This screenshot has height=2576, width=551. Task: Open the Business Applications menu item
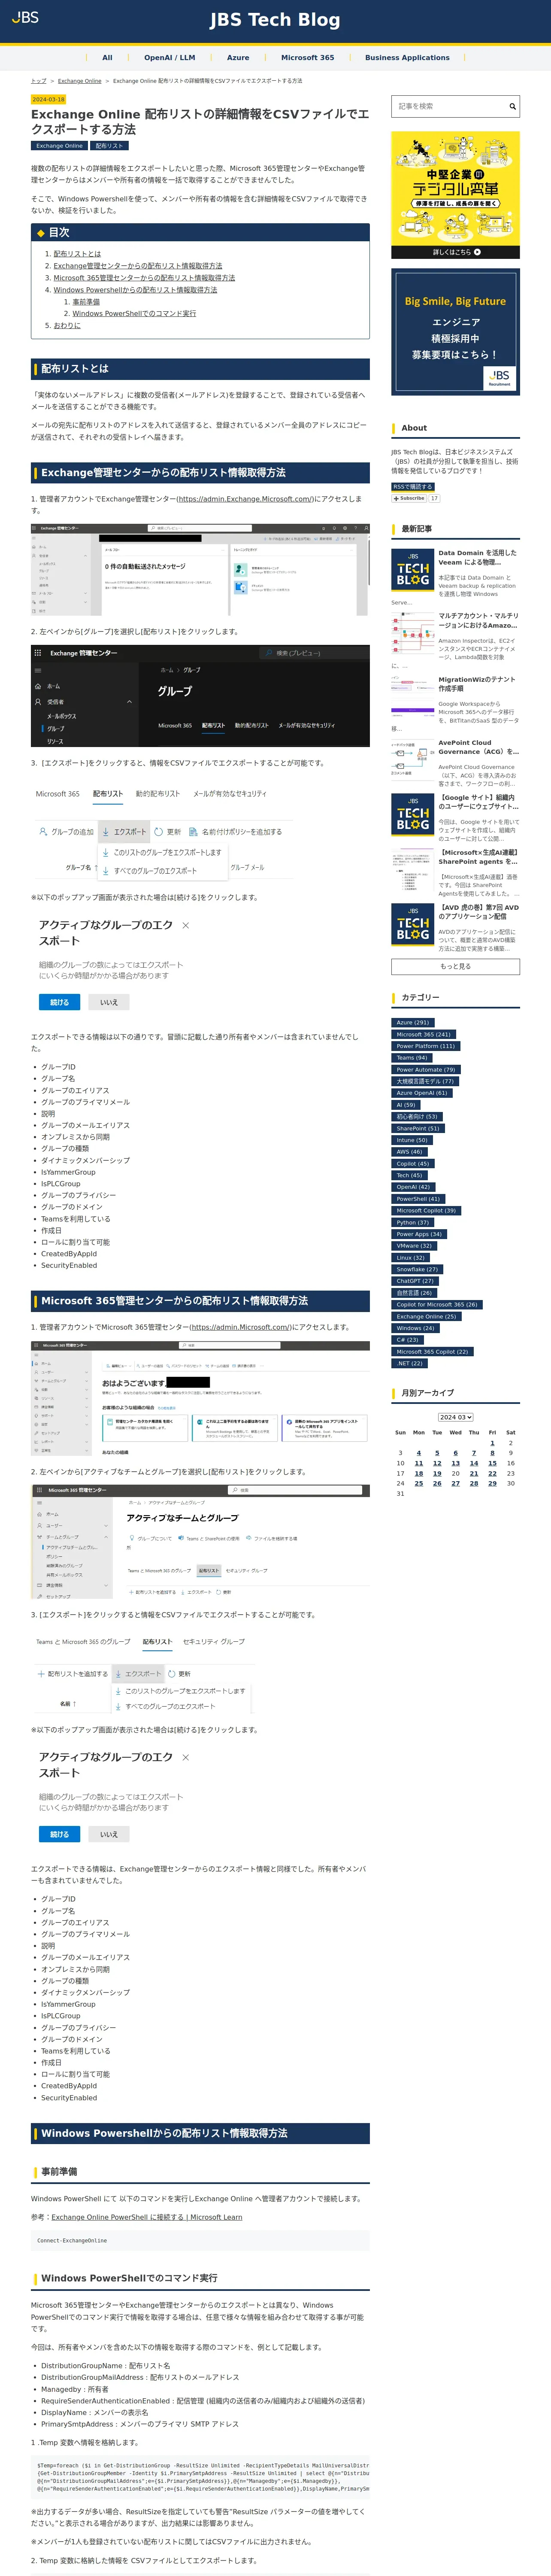point(407,58)
